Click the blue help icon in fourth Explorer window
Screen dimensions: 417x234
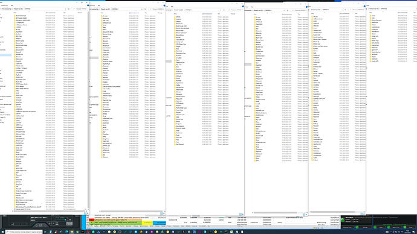click(306, 7)
